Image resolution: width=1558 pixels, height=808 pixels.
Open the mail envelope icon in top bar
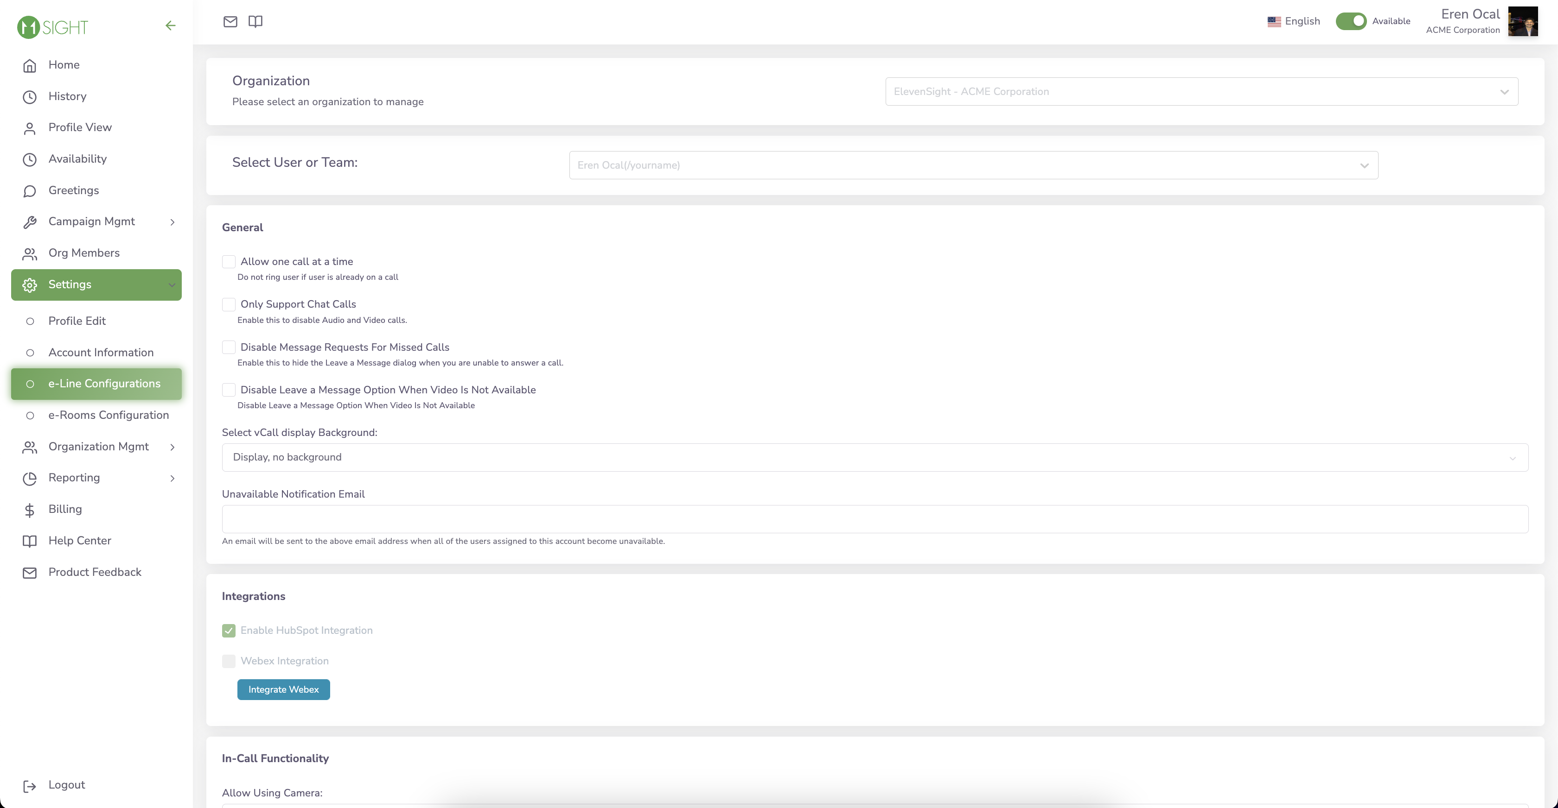230,22
